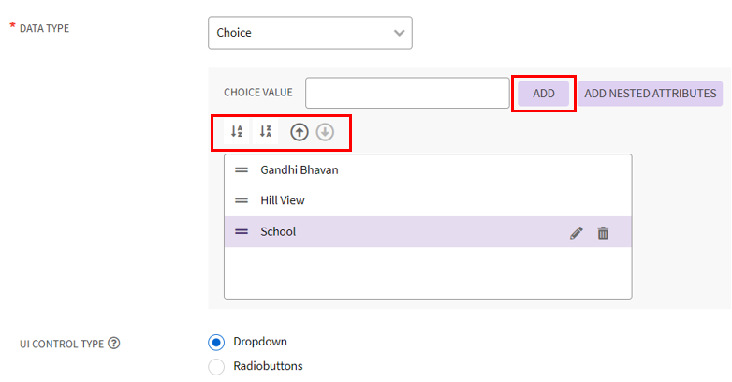Edit the School choice using pencil icon
This screenshot has width=732, height=382.
pos(577,232)
